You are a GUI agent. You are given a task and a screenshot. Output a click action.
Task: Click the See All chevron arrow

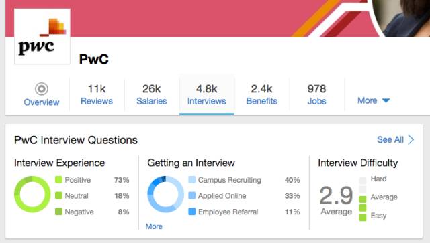[411, 139]
